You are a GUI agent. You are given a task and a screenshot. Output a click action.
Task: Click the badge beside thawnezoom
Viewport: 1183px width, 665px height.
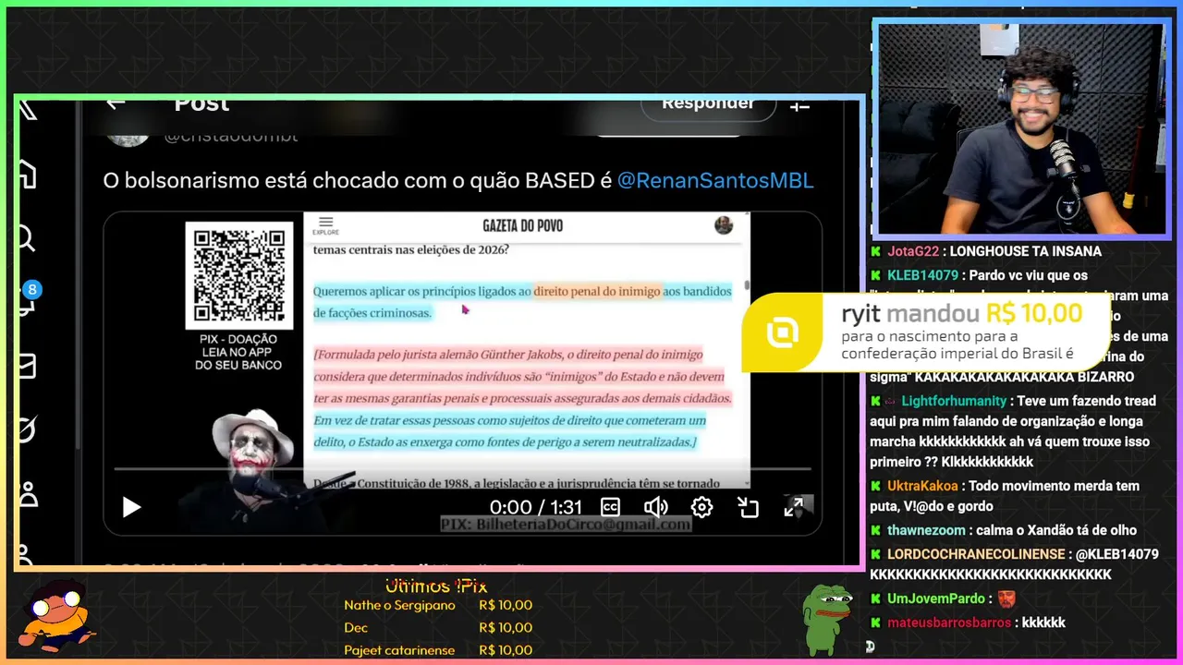[875, 530]
